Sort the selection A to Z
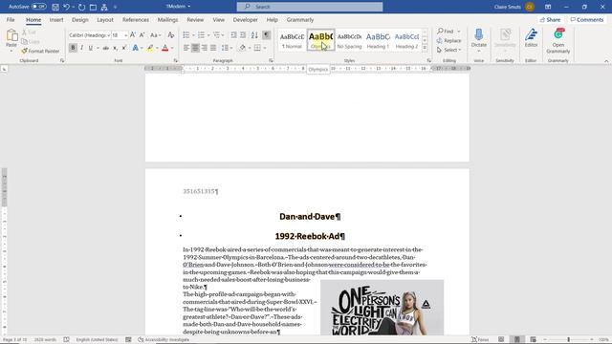The image size is (612, 344). [254, 35]
